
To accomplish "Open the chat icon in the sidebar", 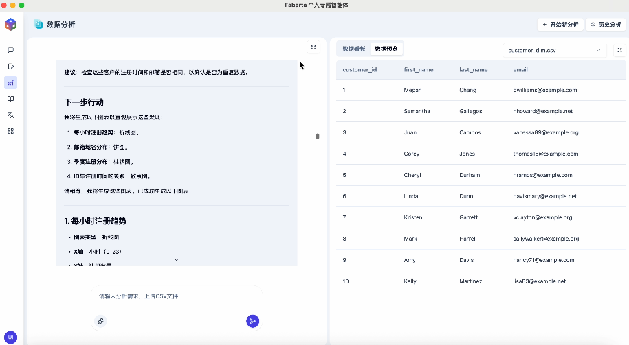I will [11, 50].
